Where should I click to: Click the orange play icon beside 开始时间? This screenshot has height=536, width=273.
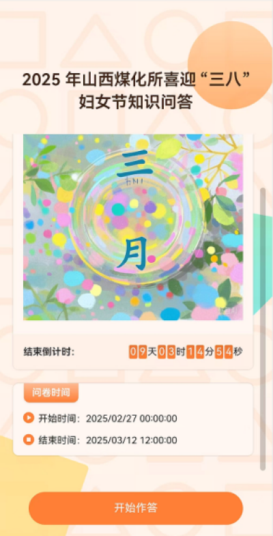coord(29,418)
